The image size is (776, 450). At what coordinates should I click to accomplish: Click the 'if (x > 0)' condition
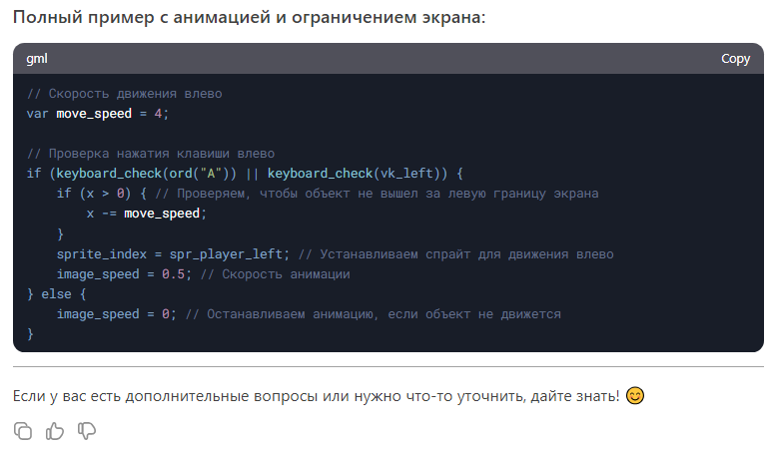[94, 194]
